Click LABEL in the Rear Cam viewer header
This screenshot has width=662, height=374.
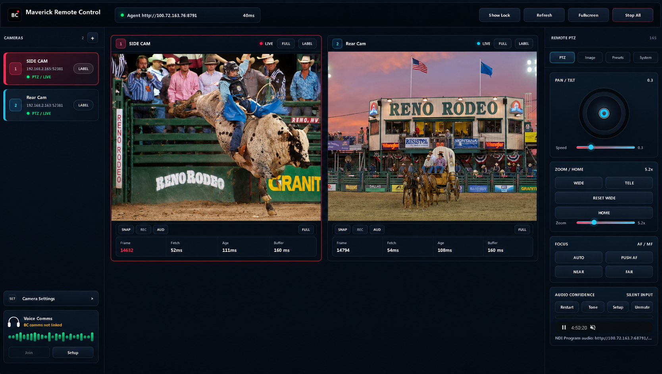coord(524,44)
